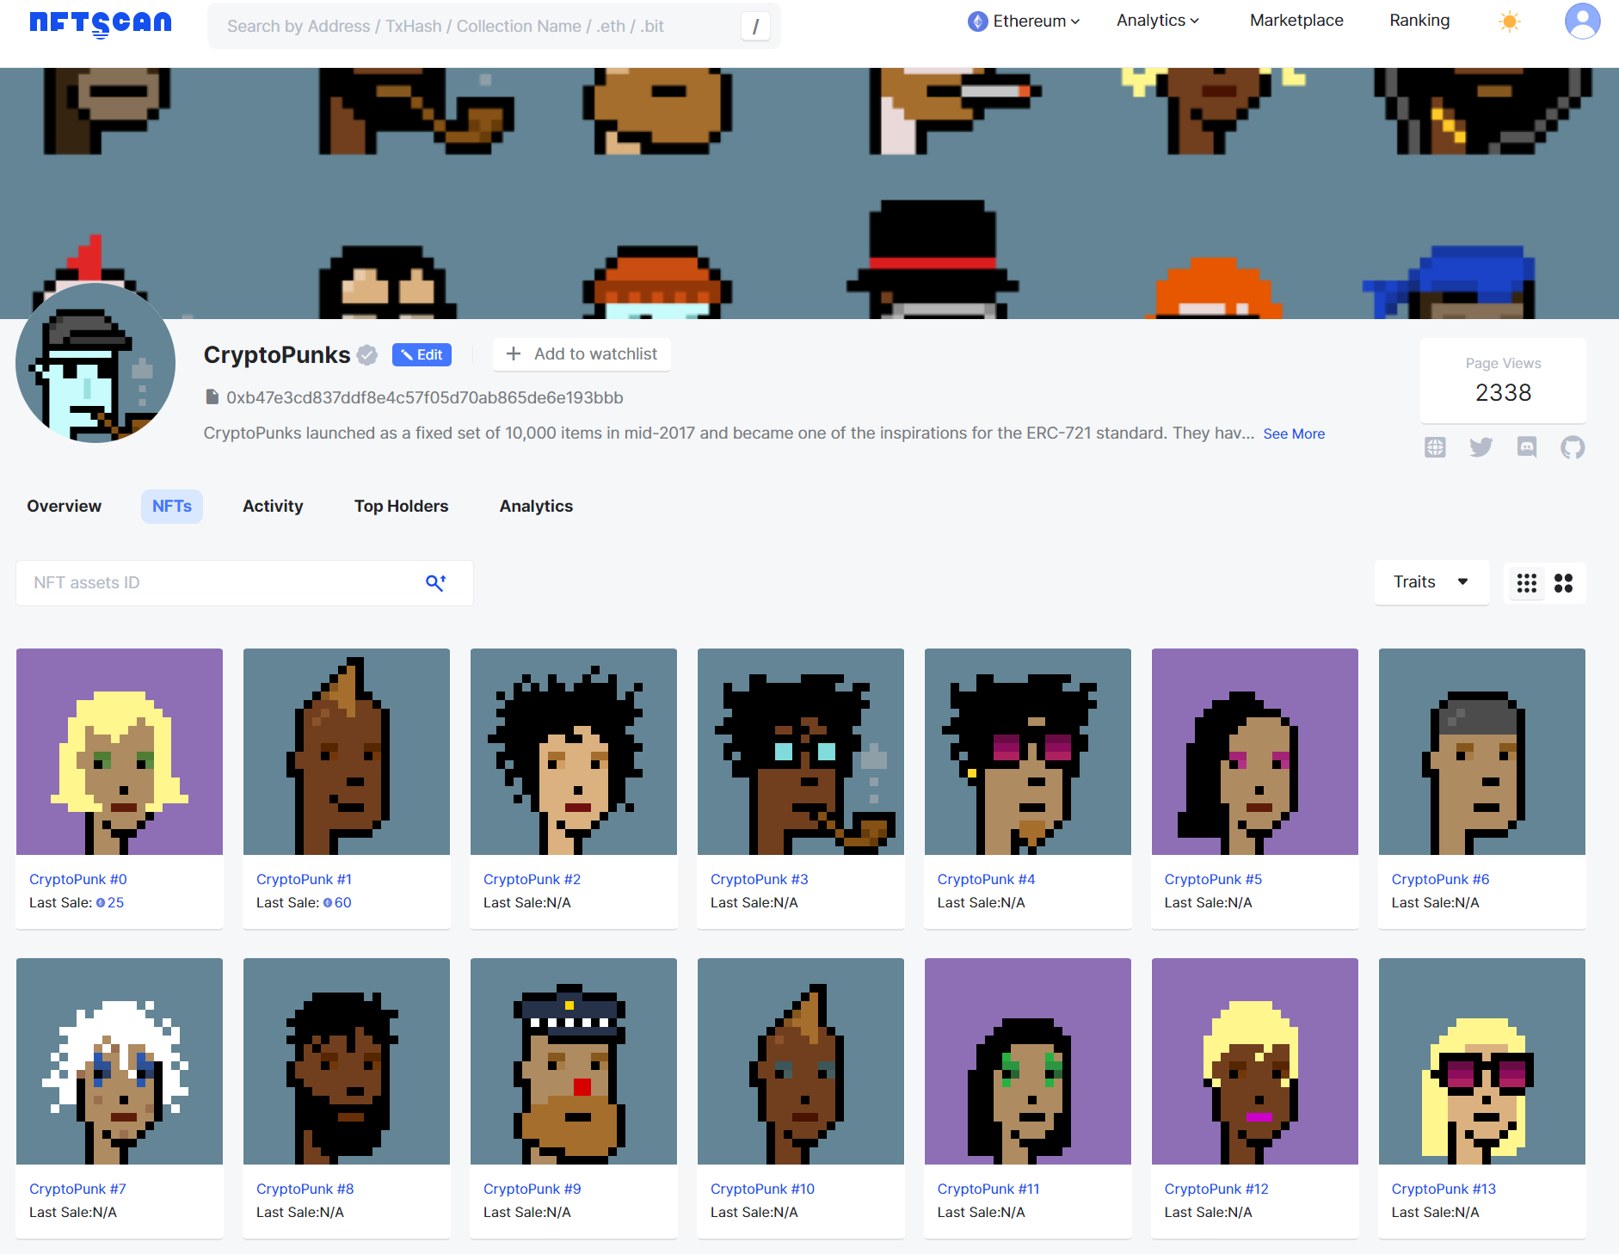Click Add to watchlist button

tap(582, 354)
